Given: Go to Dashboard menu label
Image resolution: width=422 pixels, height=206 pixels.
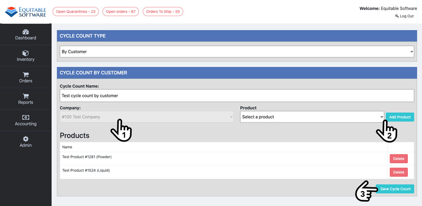Looking at the screenshot, I should 26,38.
